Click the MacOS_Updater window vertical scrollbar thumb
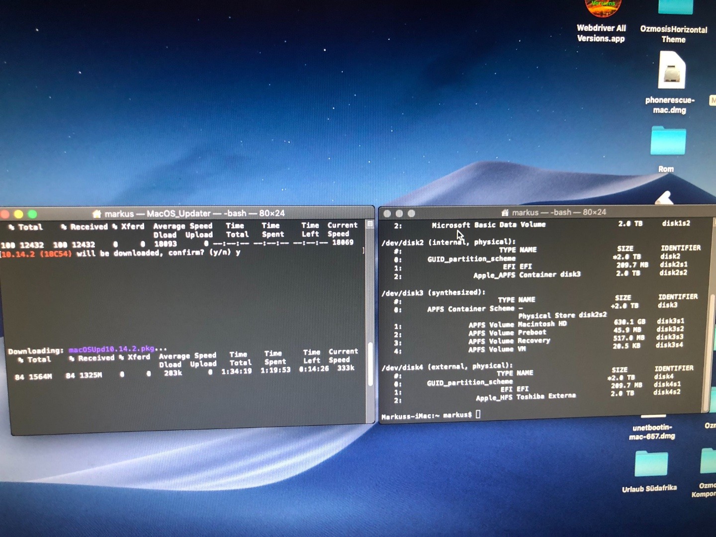Viewport: 716px width, 537px height. (370, 364)
